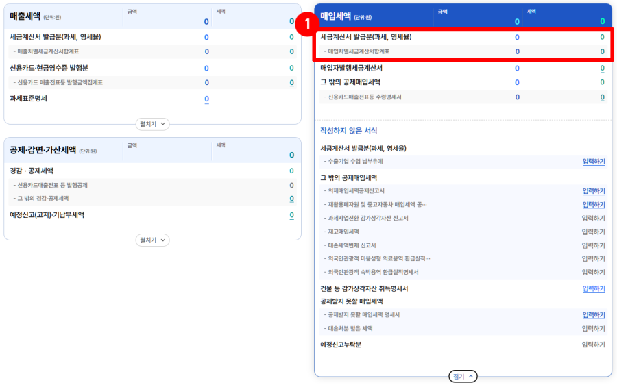Collapse the 매입세액 panel with 접기
This screenshot has height=385, width=617.
click(463, 376)
